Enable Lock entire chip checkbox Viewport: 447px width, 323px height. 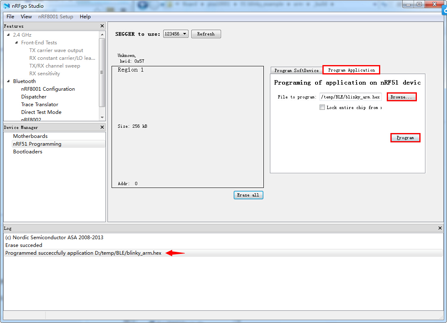coord(322,107)
